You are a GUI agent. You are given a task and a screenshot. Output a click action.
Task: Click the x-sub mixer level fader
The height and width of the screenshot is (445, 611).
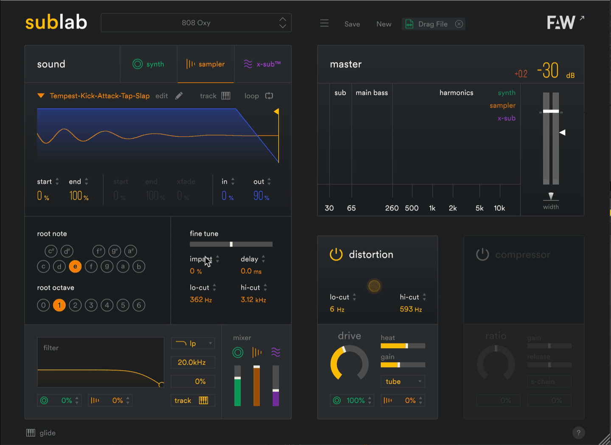click(x=276, y=386)
